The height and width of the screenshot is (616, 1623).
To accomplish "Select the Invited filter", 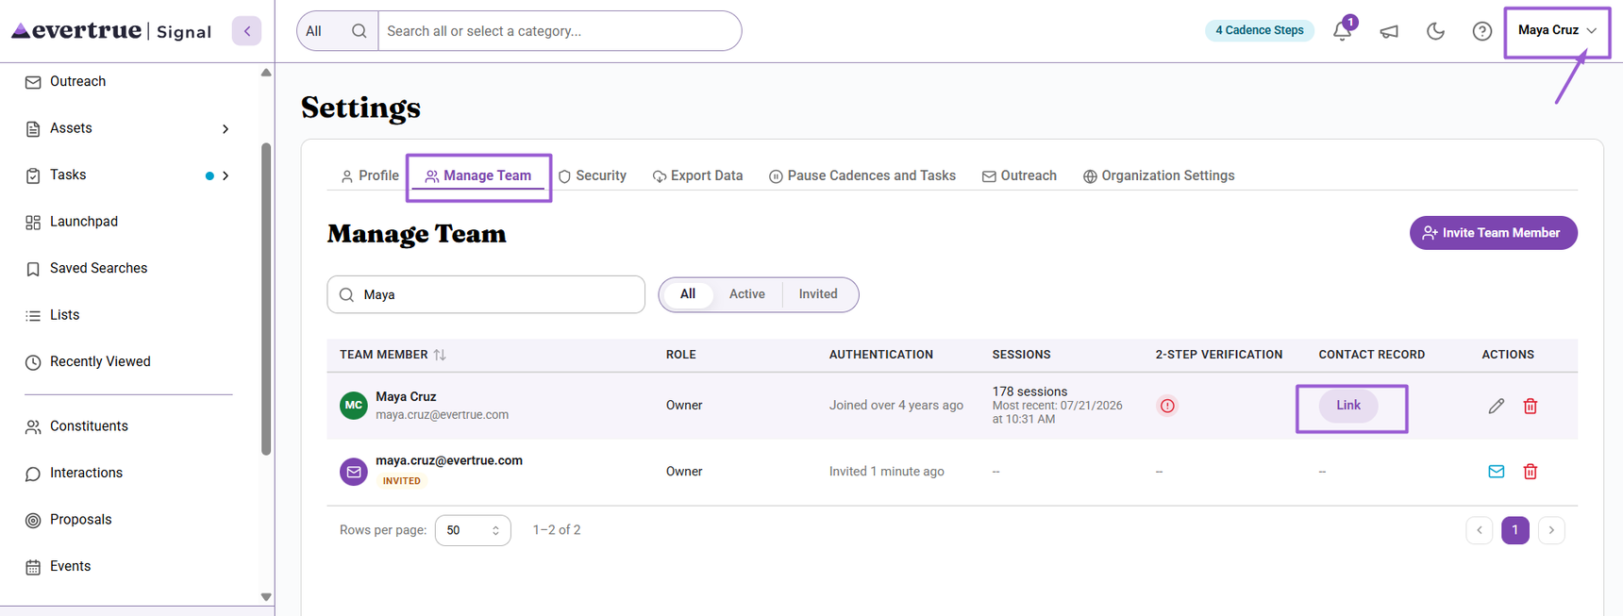I will 818,294.
